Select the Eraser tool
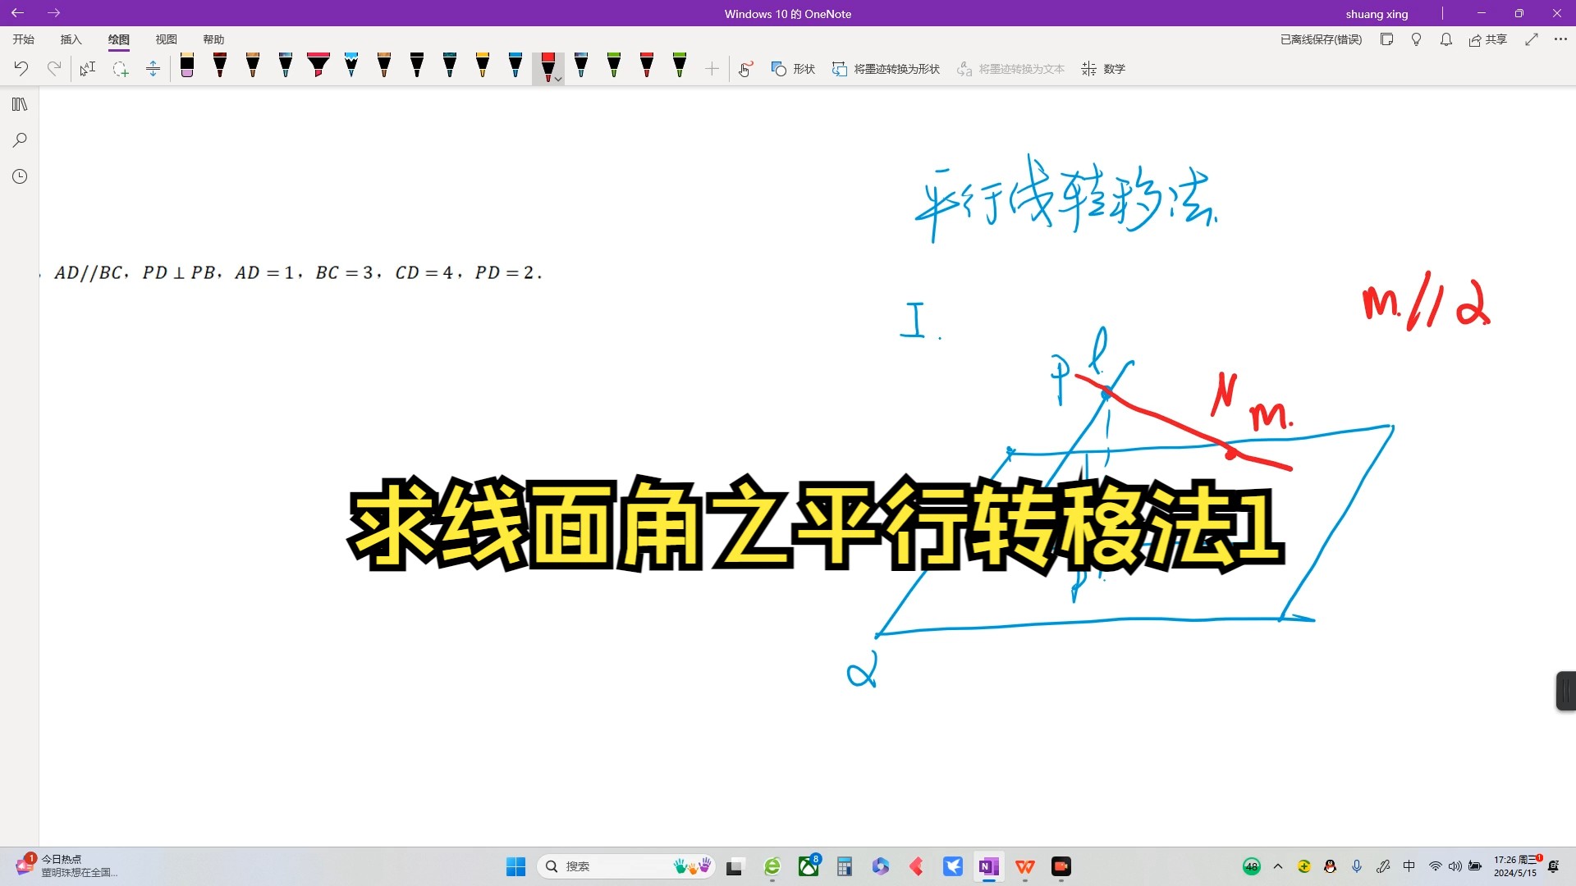 point(187,69)
